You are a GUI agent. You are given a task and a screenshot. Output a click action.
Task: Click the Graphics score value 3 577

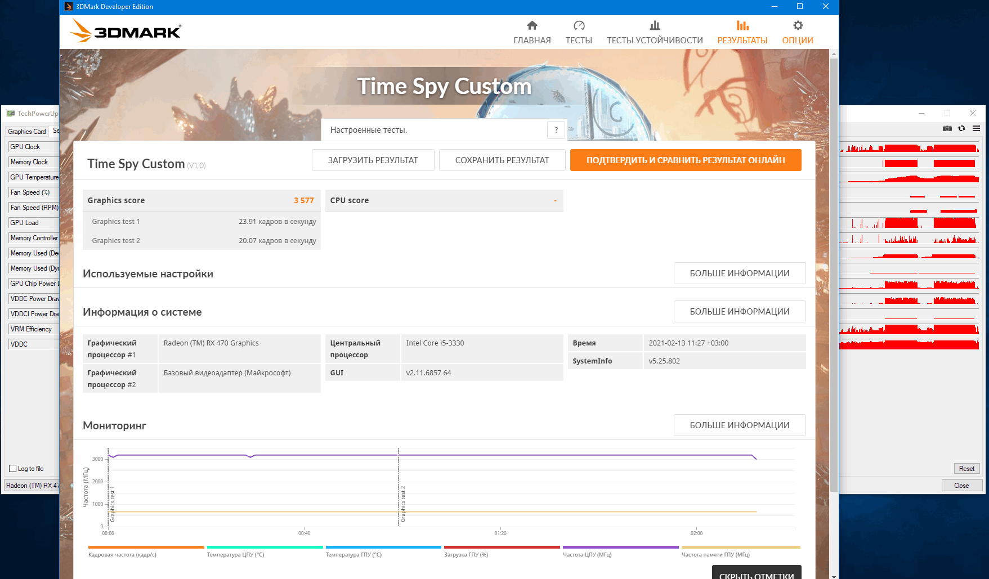pos(303,200)
